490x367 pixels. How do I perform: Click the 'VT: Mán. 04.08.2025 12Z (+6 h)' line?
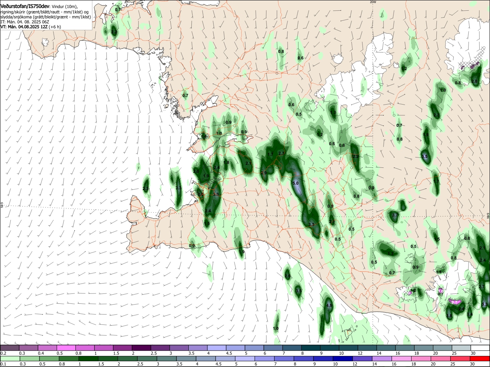31,27
